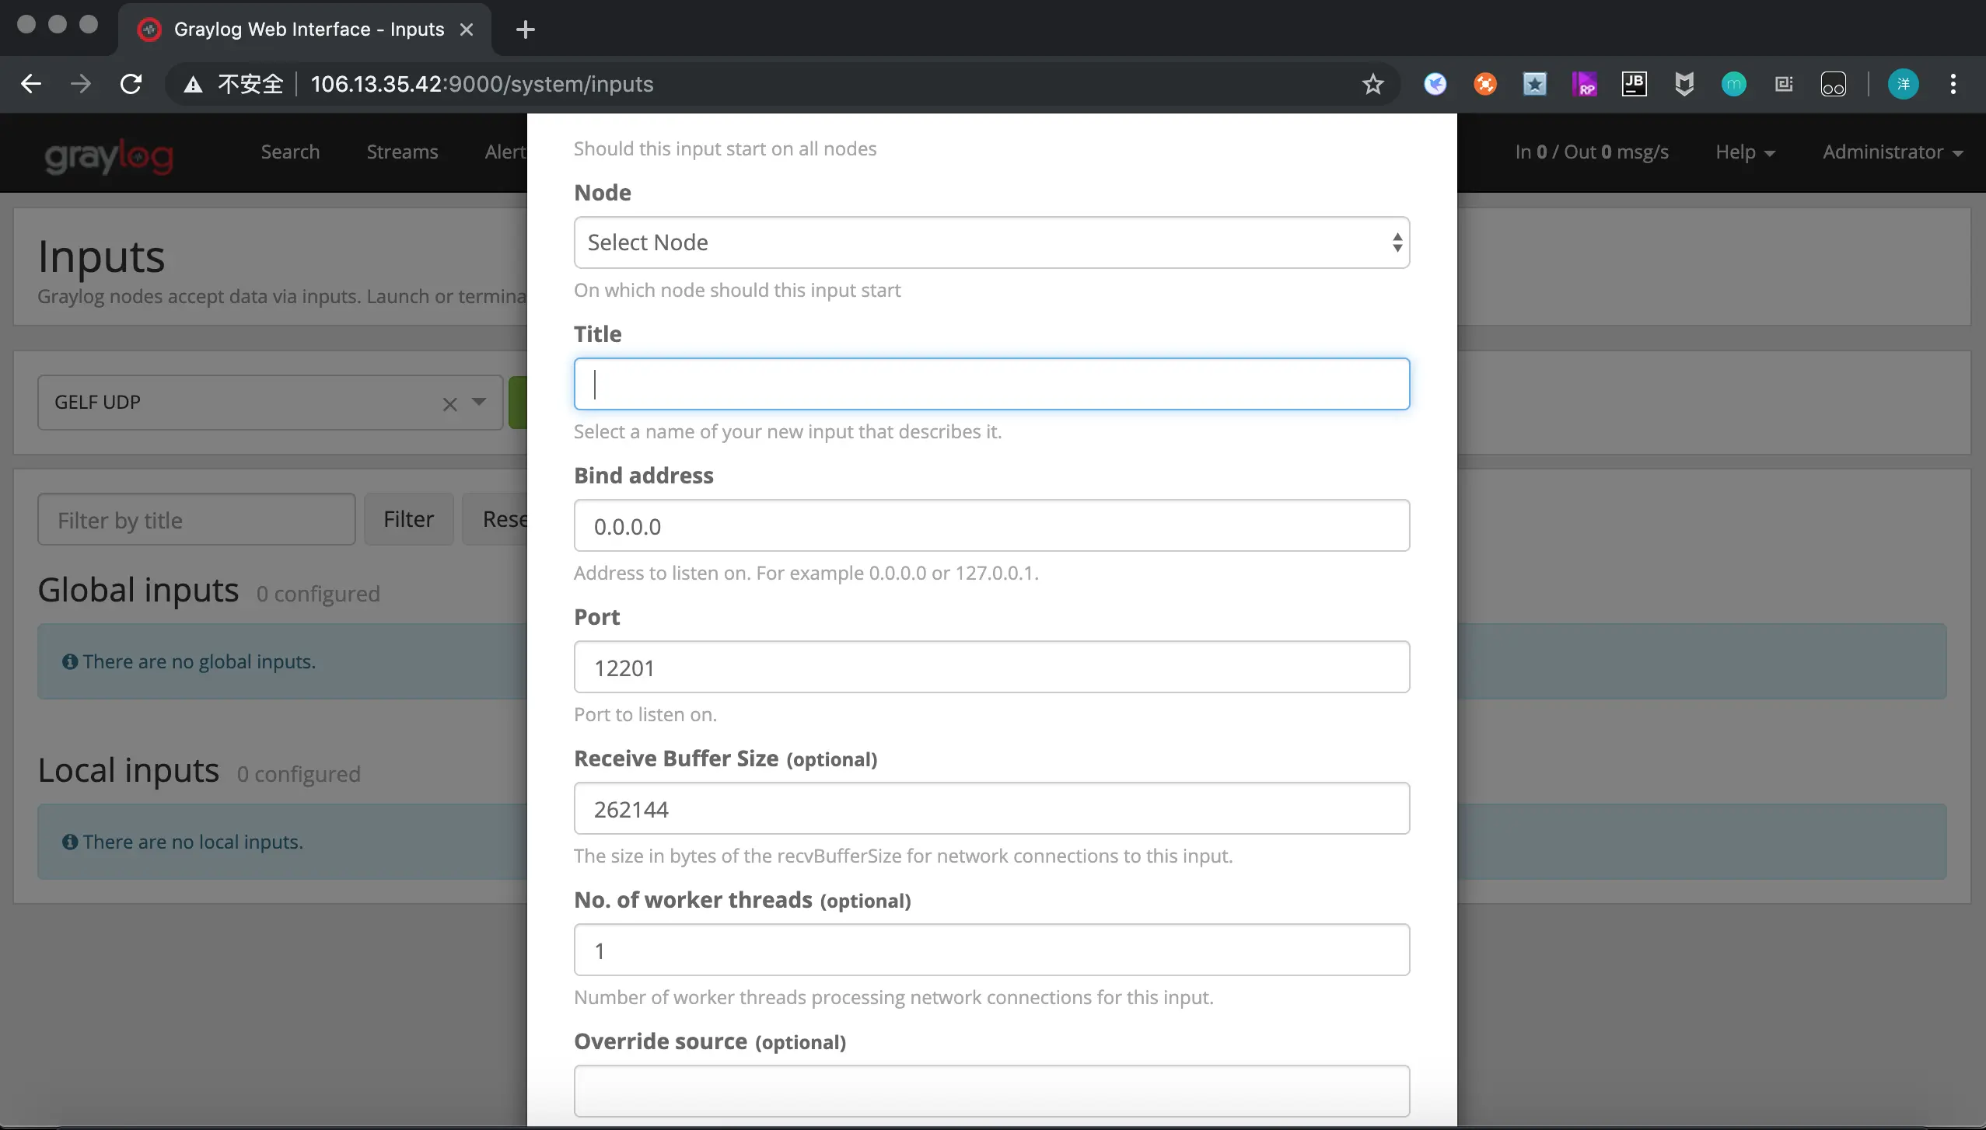Open the Help dropdown menu
This screenshot has height=1130, width=1986.
click(1744, 152)
